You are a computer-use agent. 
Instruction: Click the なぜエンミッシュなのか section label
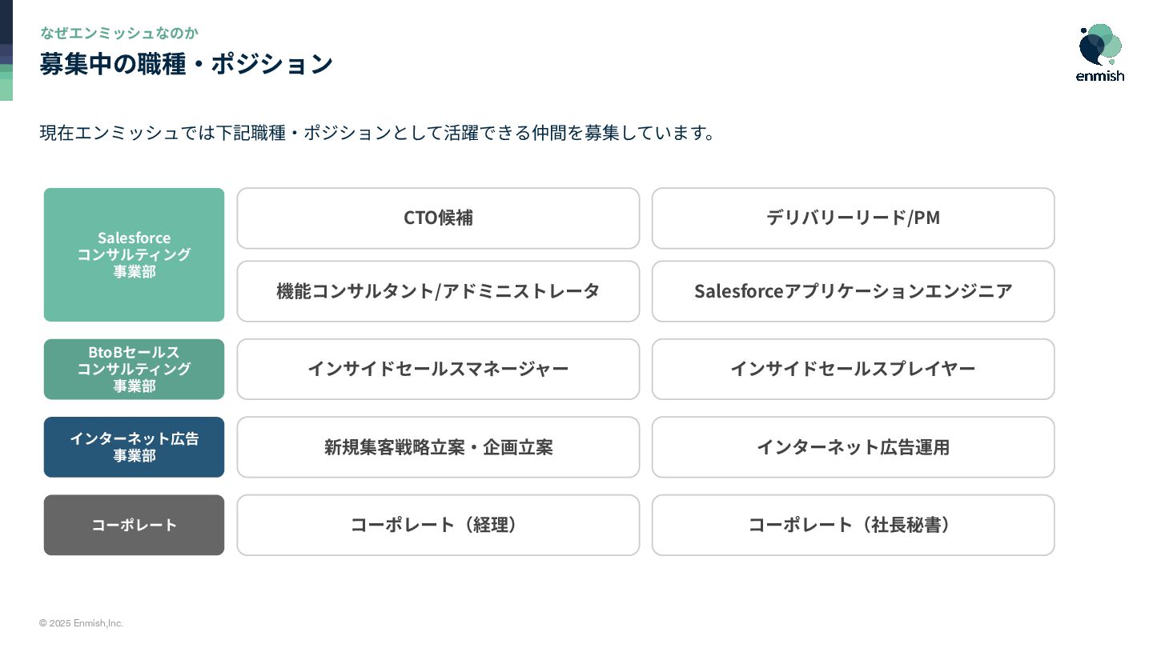119,33
